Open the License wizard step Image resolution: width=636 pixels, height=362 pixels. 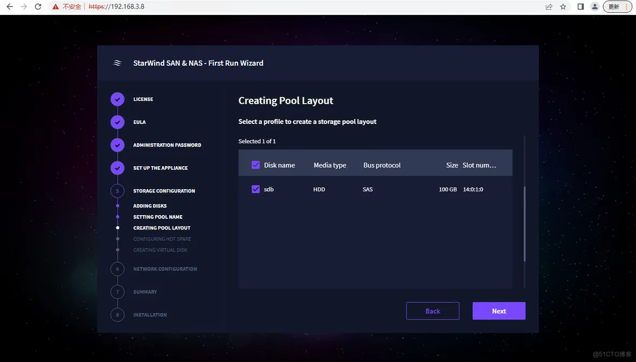pos(143,99)
